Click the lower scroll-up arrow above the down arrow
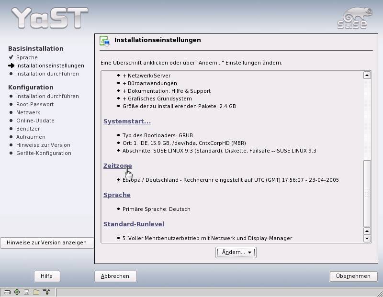 [x=367, y=231]
